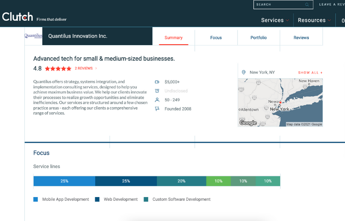Click the Web Development 25% dark blue segment
345x221 pixels.
126,181
